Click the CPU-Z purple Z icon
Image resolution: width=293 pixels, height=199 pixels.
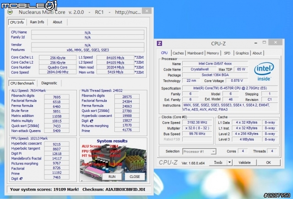click(159, 44)
